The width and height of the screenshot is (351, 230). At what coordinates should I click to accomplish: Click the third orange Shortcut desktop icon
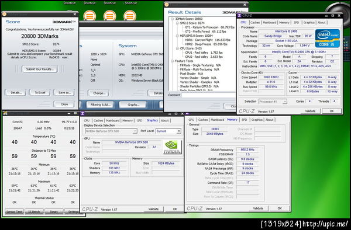click(x=130, y=16)
